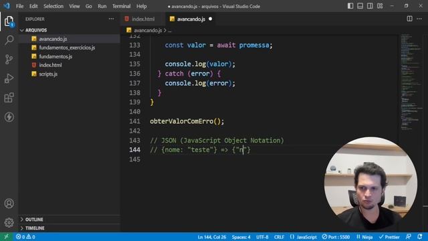Click the Prettier status bar item
This screenshot has width=428, height=241.
(x=389, y=237)
